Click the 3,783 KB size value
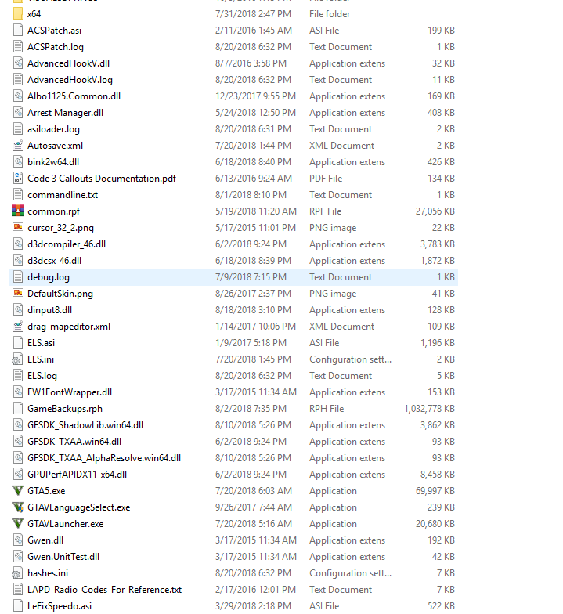This screenshot has width=563, height=614. pyautogui.click(x=437, y=244)
